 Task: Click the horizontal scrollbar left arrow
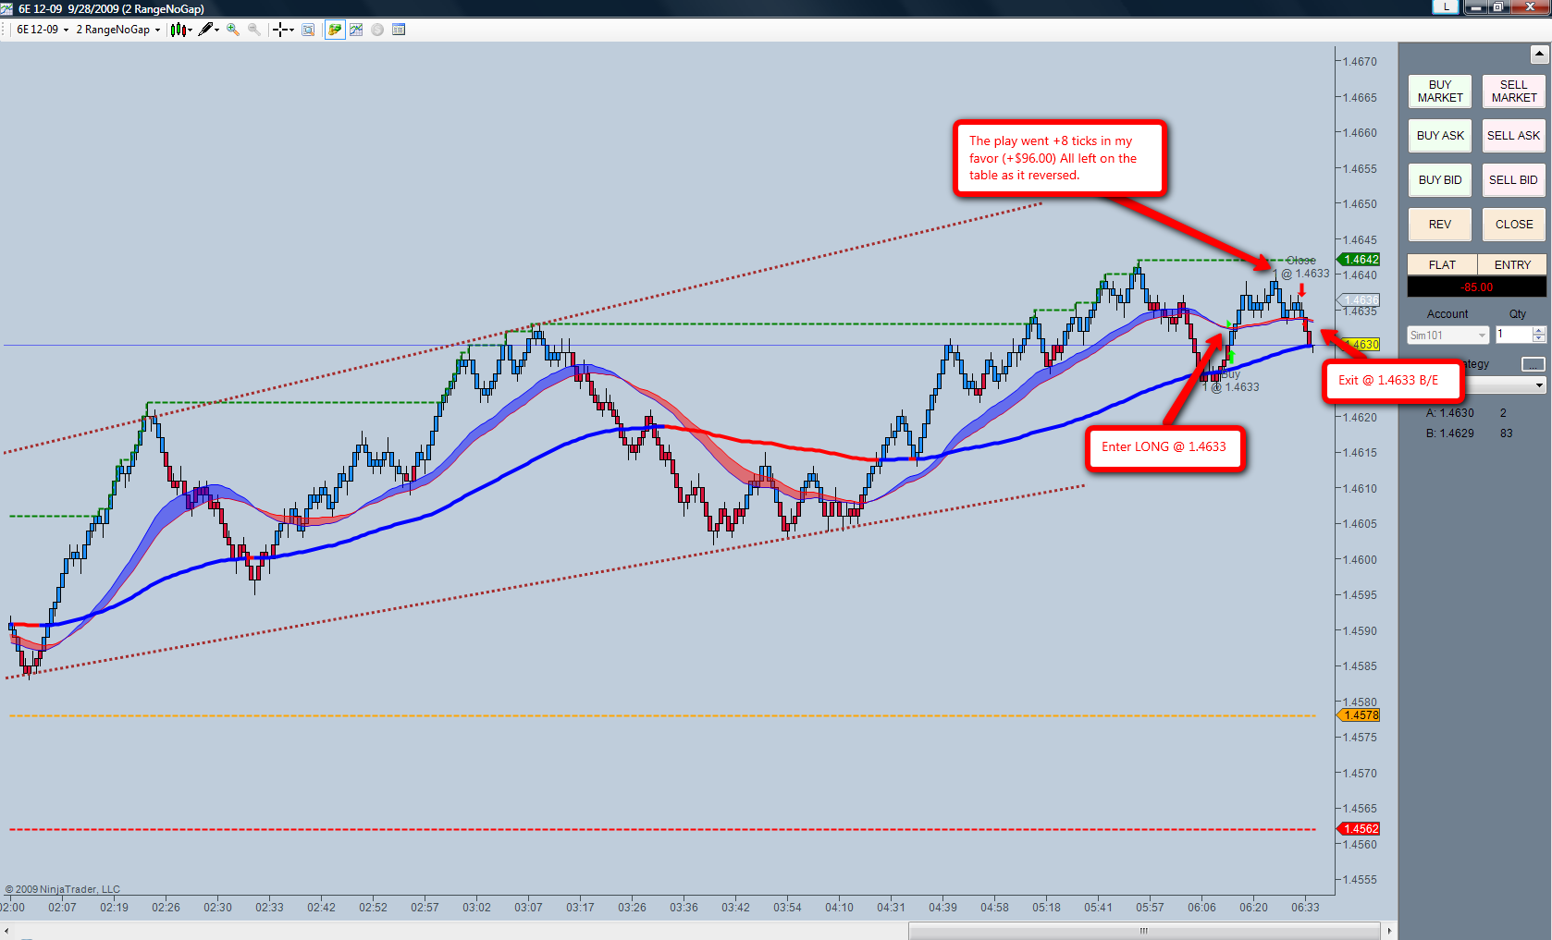pos(7,931)
